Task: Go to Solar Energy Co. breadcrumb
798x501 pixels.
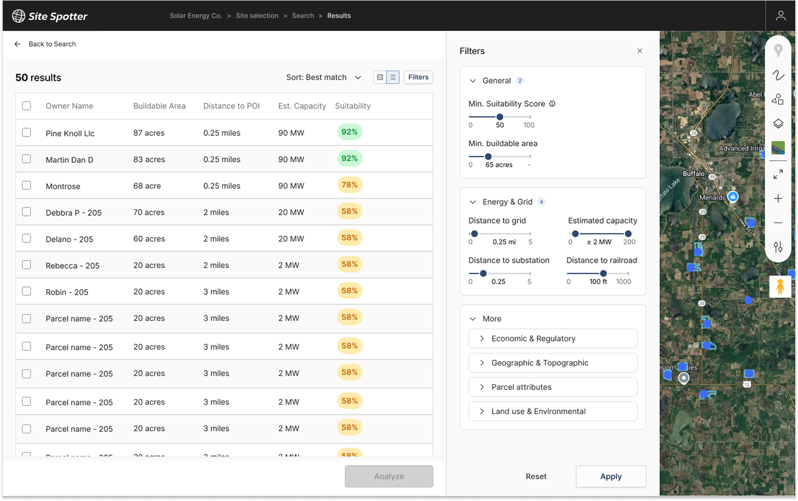Action: coord(195,15)
